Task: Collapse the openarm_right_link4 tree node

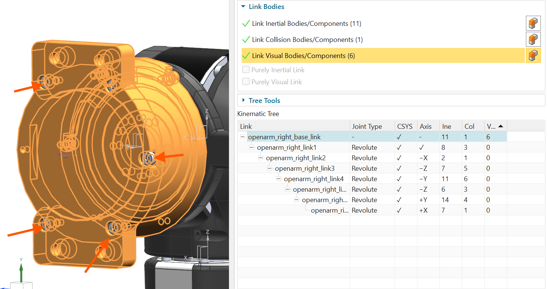Action: (279, 179)
